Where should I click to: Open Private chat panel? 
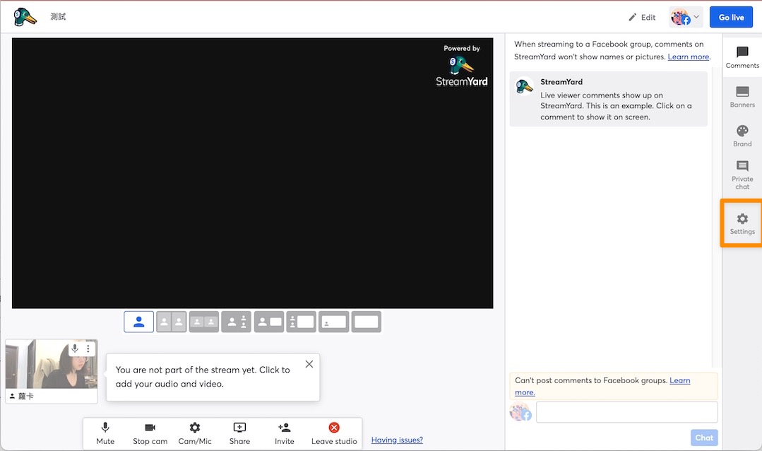pos(742,175)
